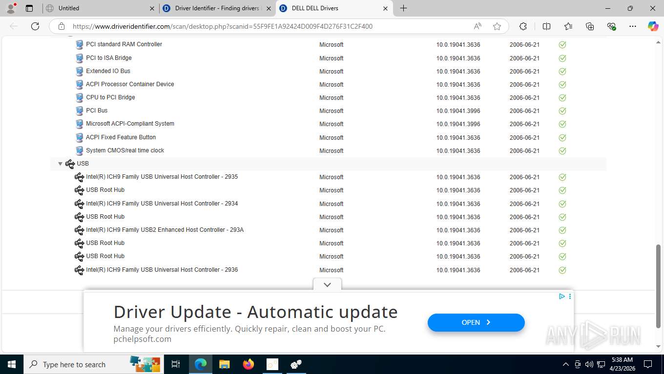Click USB icon for Enhanced Host Controller 293A
This screenshot has width=664, height=374.
coord(79,230)
